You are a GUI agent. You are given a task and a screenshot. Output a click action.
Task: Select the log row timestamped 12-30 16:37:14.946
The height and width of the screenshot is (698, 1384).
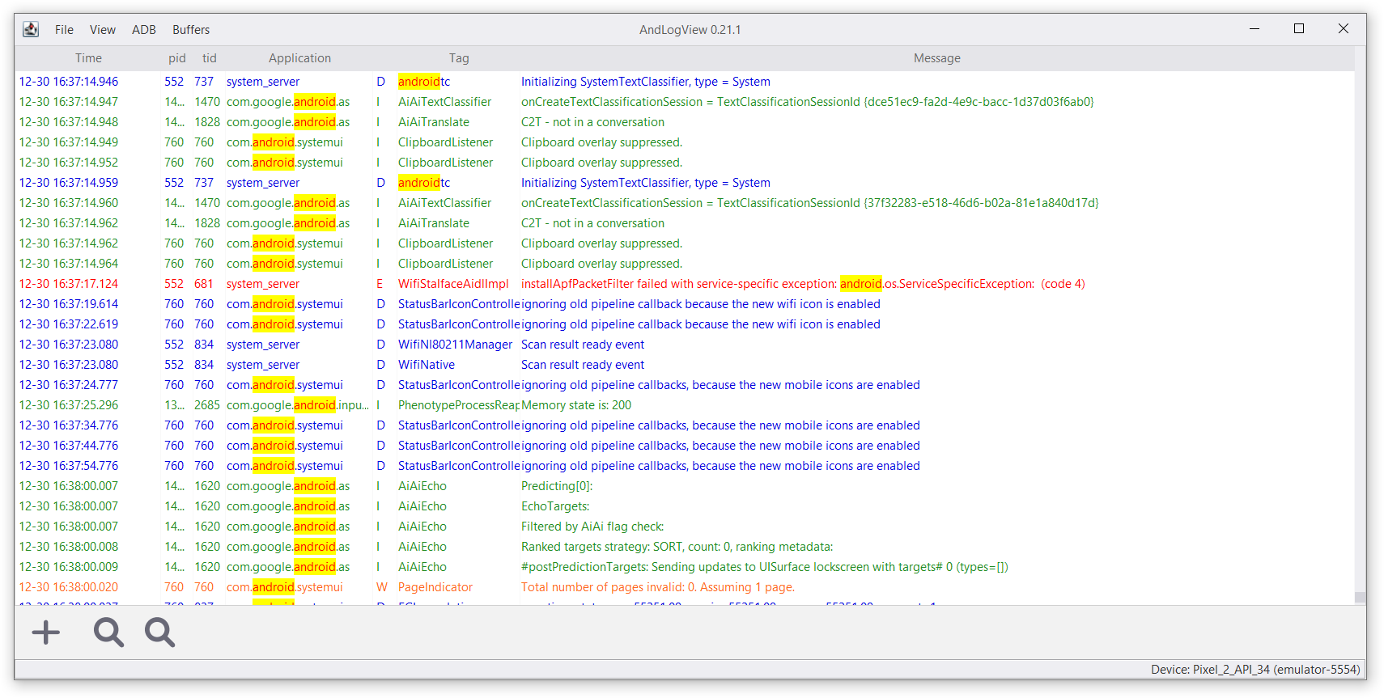(x=685, y=82)
